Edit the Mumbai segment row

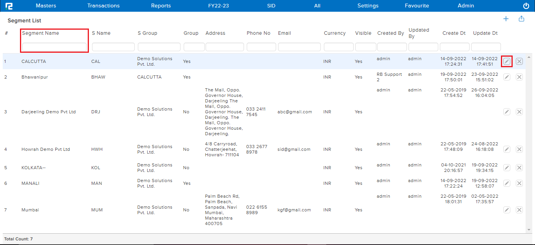(x=507, y=210)
